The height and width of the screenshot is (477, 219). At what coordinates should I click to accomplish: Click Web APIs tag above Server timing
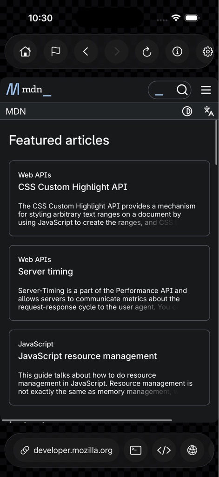(x=34, y=260)
